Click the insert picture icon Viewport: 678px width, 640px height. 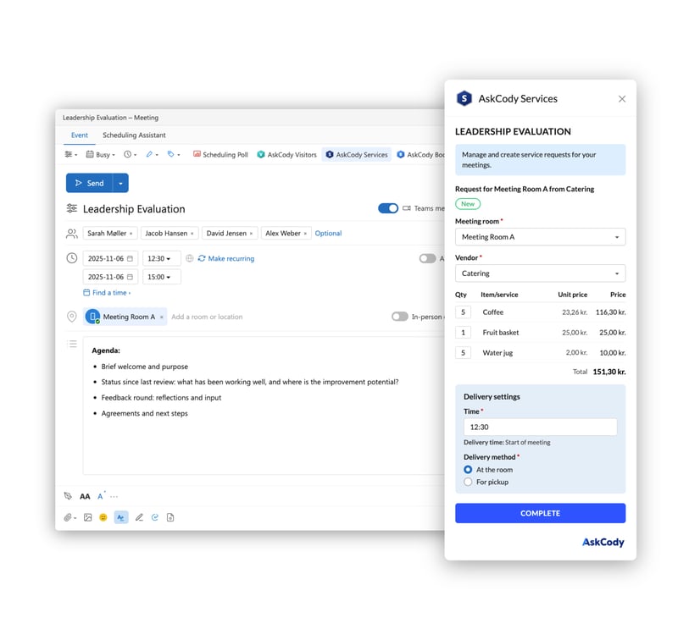pos(88,517)
